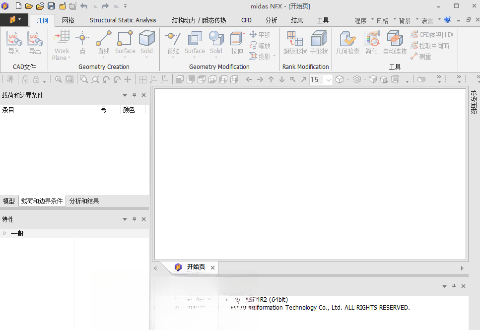
Task: Select 直线 in Geometry Modification
Action: 173,44
